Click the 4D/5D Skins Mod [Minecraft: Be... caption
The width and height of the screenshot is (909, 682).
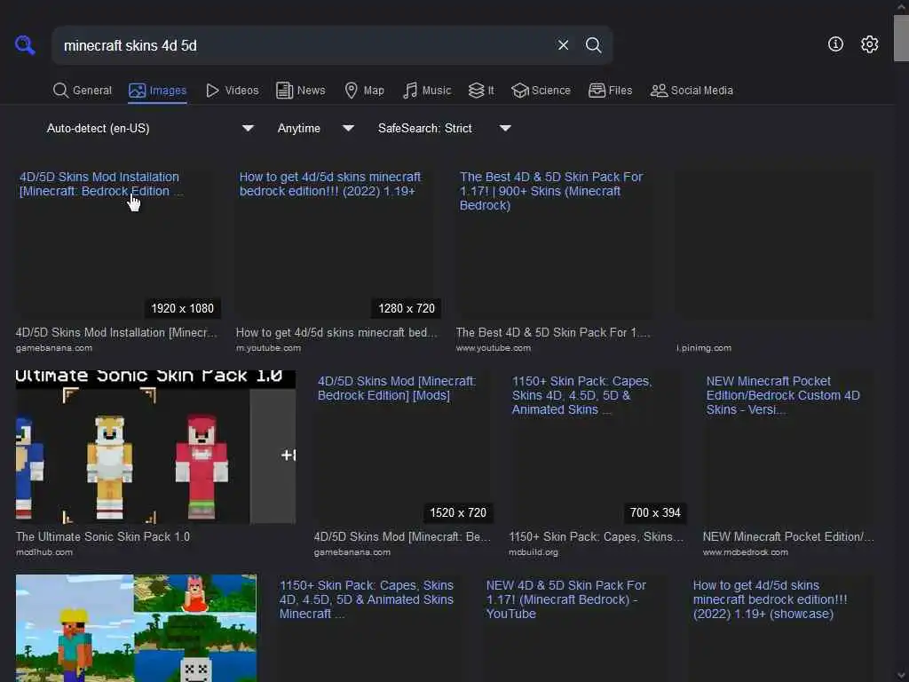click(402, 536)
